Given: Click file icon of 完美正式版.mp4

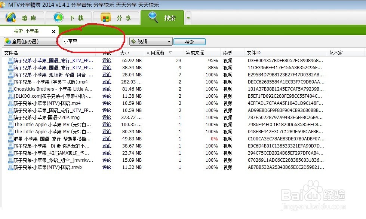Looking at the screenshot, I should tap(10, 82).
